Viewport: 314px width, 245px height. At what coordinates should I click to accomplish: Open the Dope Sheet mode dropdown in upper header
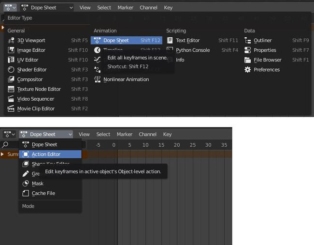click(47, 8)
